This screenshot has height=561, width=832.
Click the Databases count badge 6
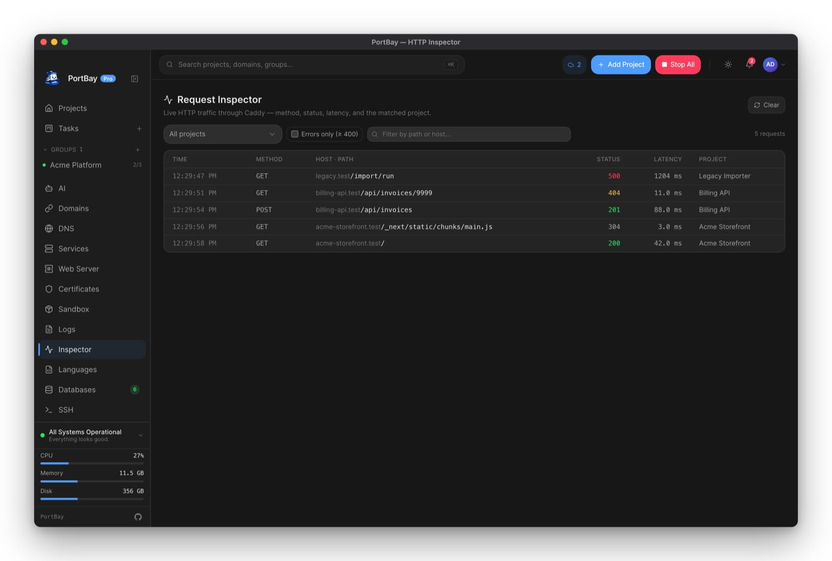pyautogui.click(x=135, y=389)
